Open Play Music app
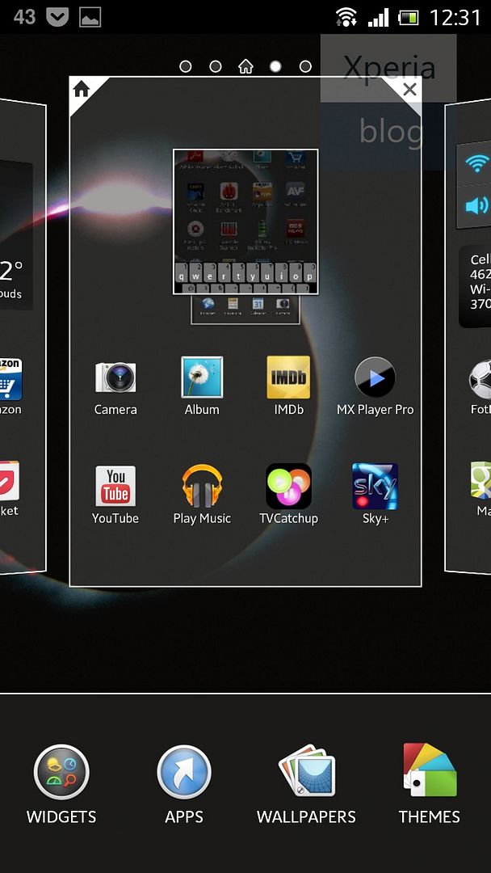Image resolution: width=491 pixels, height=873 pixels. (202, 495)
